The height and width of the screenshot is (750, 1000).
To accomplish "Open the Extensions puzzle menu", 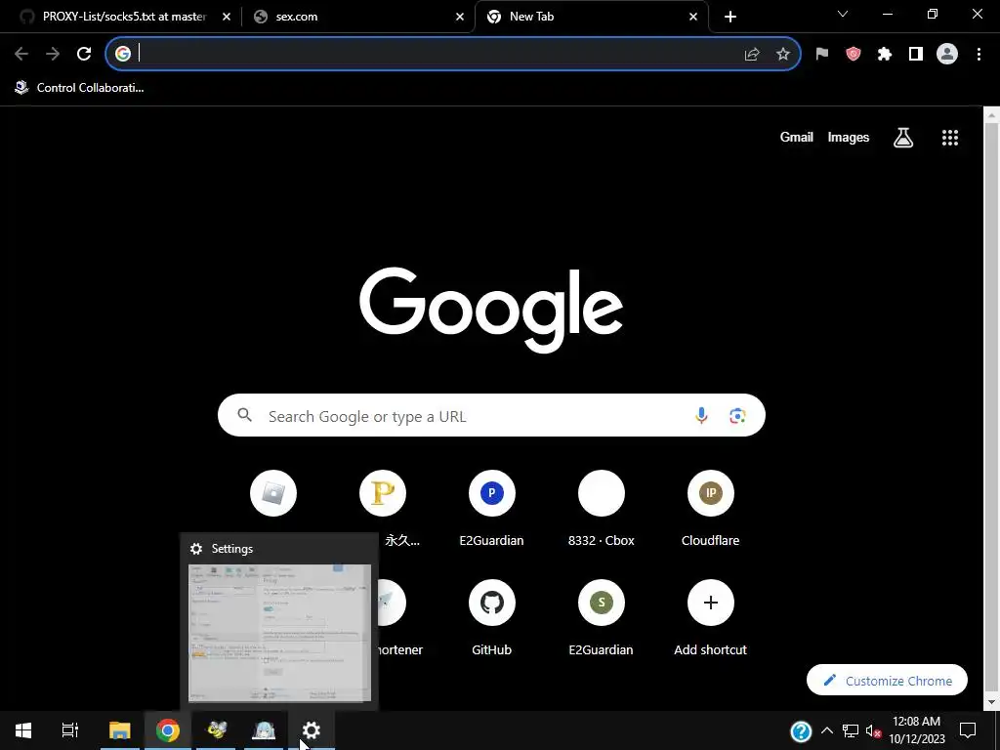I will (x=885, y=55).
